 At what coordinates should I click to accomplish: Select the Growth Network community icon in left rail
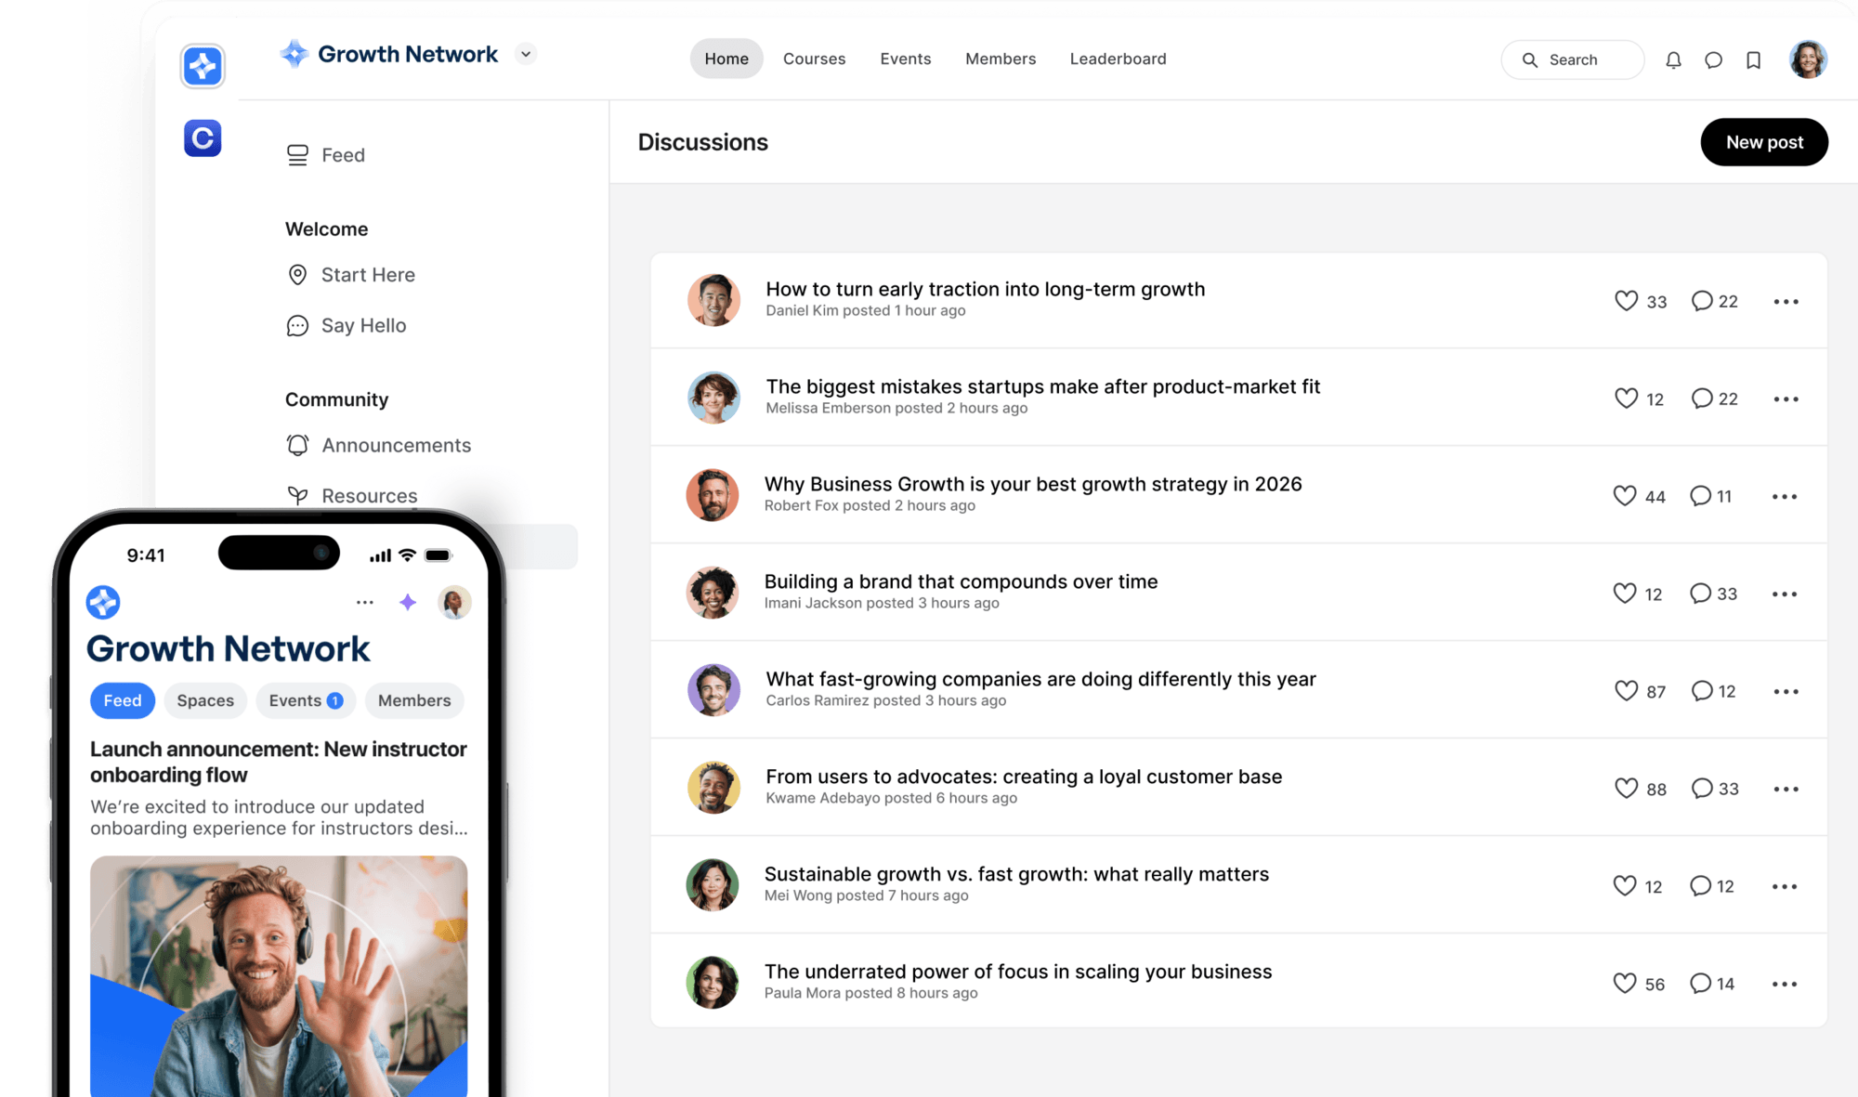click(x=203, y=66)
